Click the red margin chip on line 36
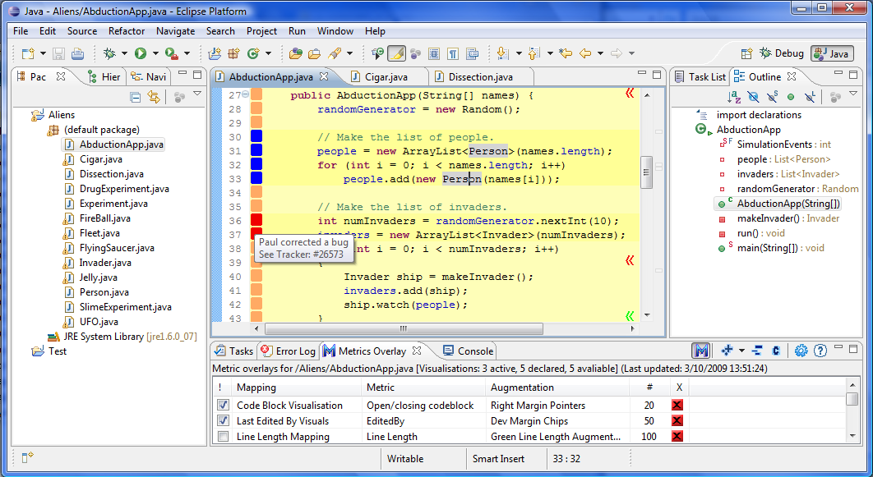The height and width of the screenshot is (477, 873). [x=256, y=220]
